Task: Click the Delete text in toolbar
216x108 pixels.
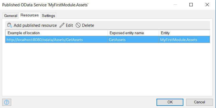Action: 88,25
